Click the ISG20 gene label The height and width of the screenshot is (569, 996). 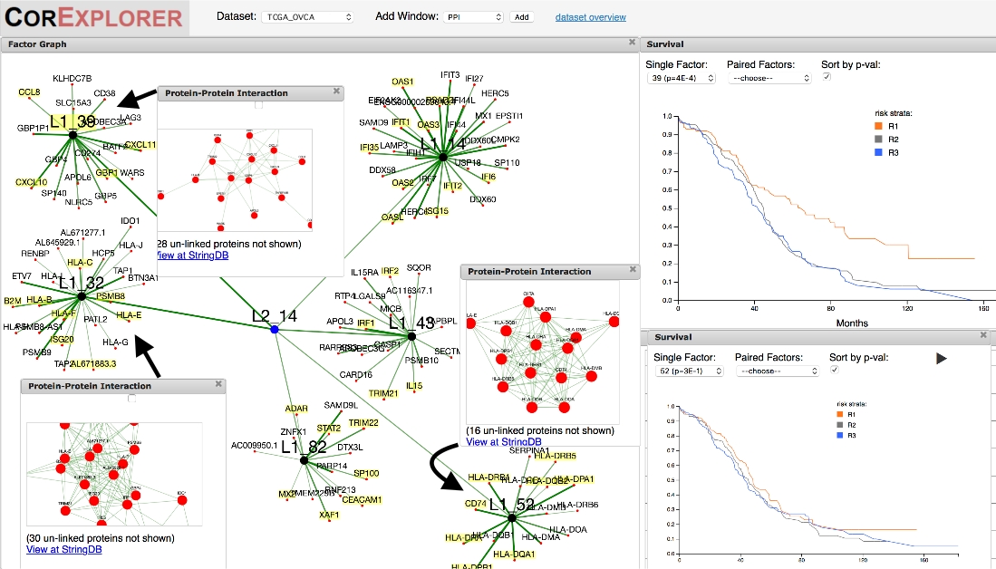(62, 339)
